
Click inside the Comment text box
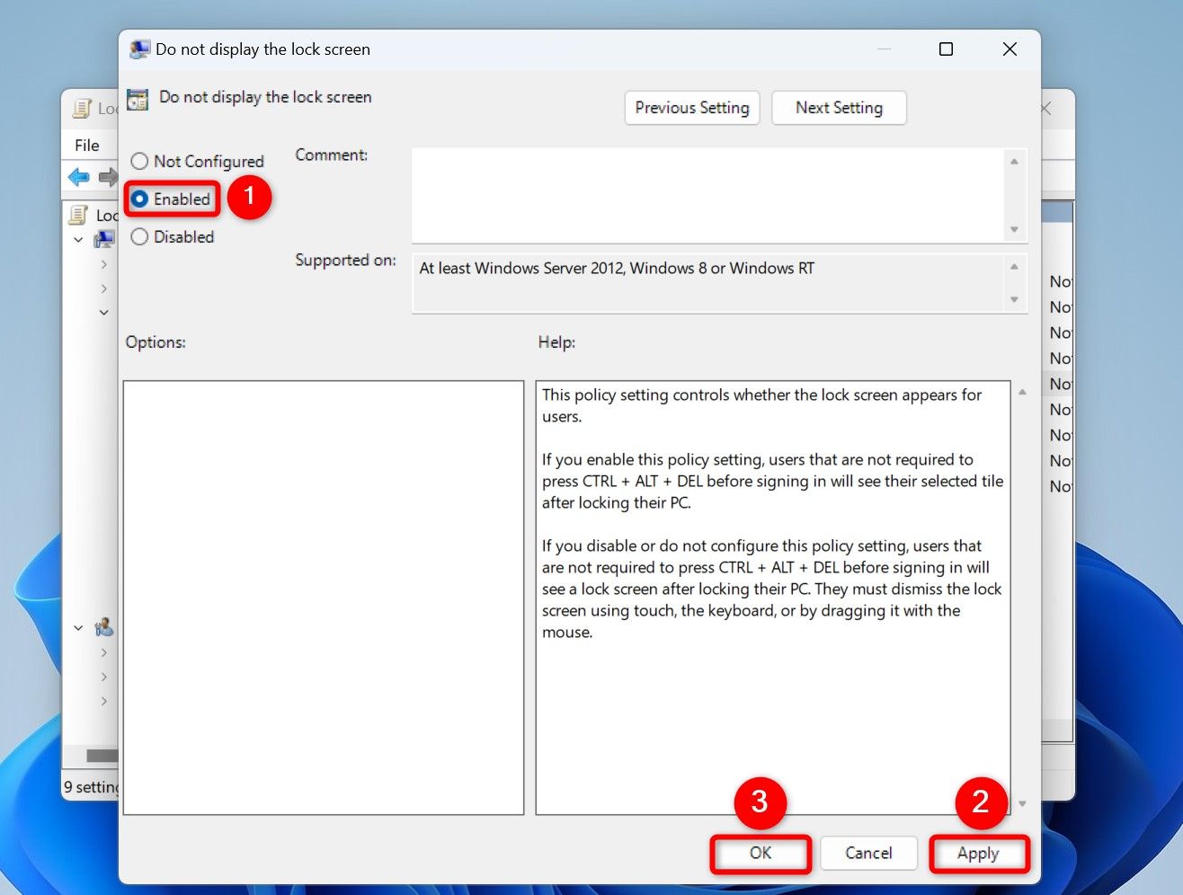point(707,195)
